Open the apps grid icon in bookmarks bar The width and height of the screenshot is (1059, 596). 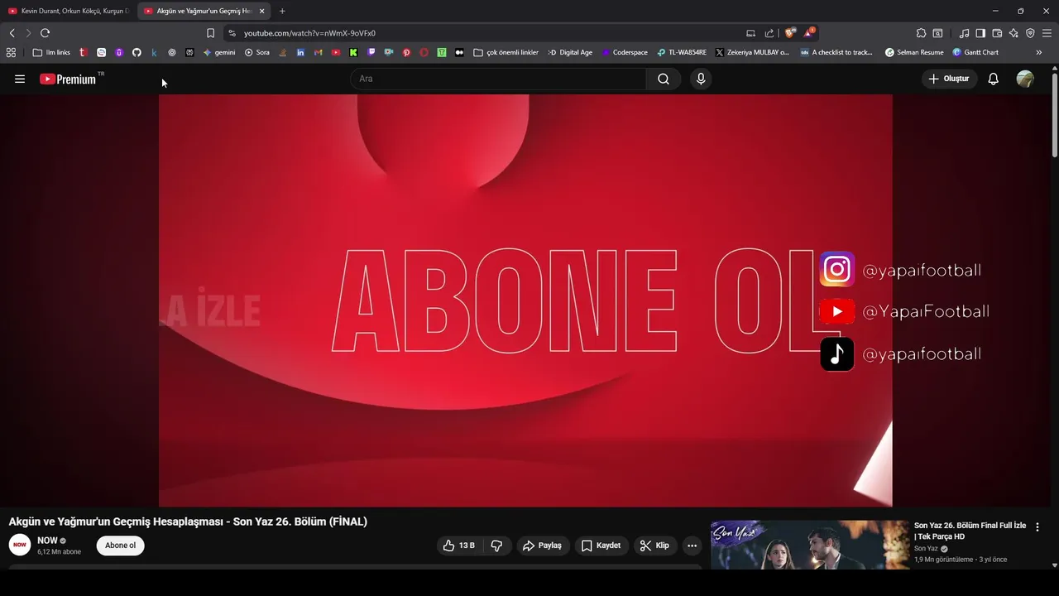click(x=11, y=52)
